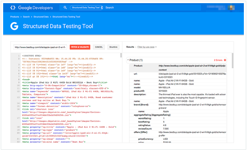Select the bestRating row
Image resolution: width=247 pixels, height=152 pixels.
tap(178, 122)
